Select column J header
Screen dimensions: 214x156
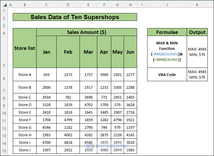point(167,5)
